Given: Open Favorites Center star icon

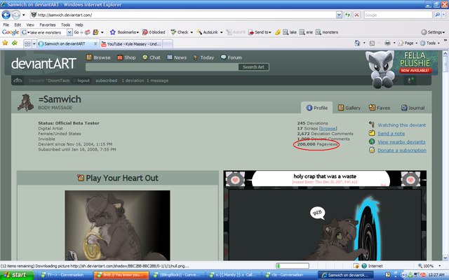Looking at the screenshot, I should 5,43.
